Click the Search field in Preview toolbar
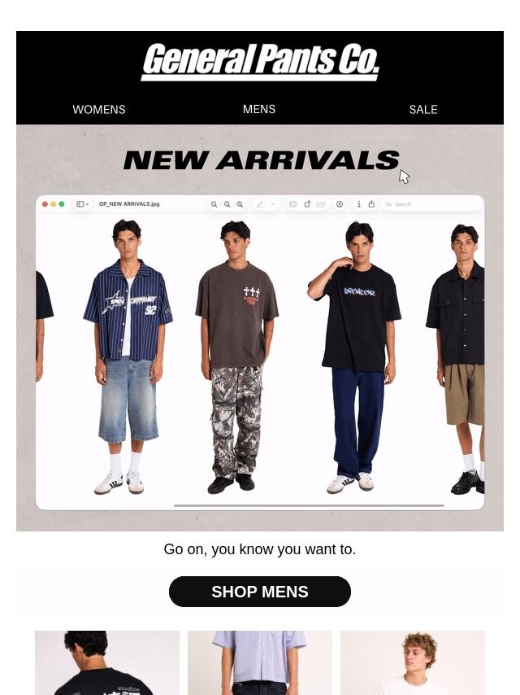The width and height of the screenshot is (520, 695). tap(431, 204)
